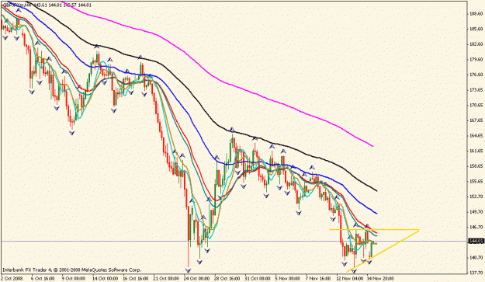Click the 161.65 price axis label
Screen dimensions: 485x282
tap(476, 151)
